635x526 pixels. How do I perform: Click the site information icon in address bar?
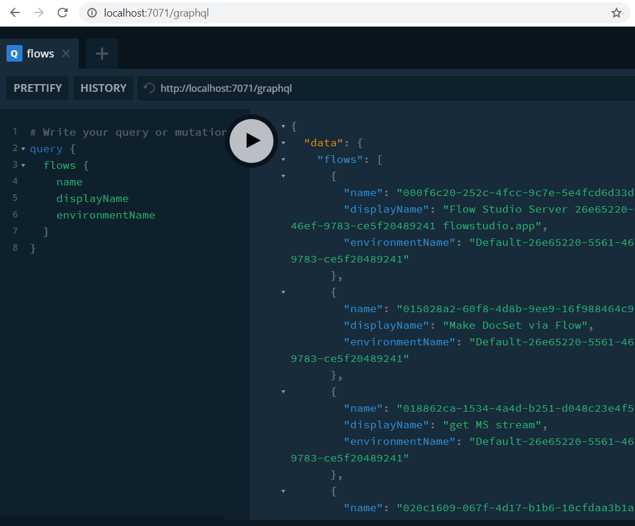click(92, 12)
